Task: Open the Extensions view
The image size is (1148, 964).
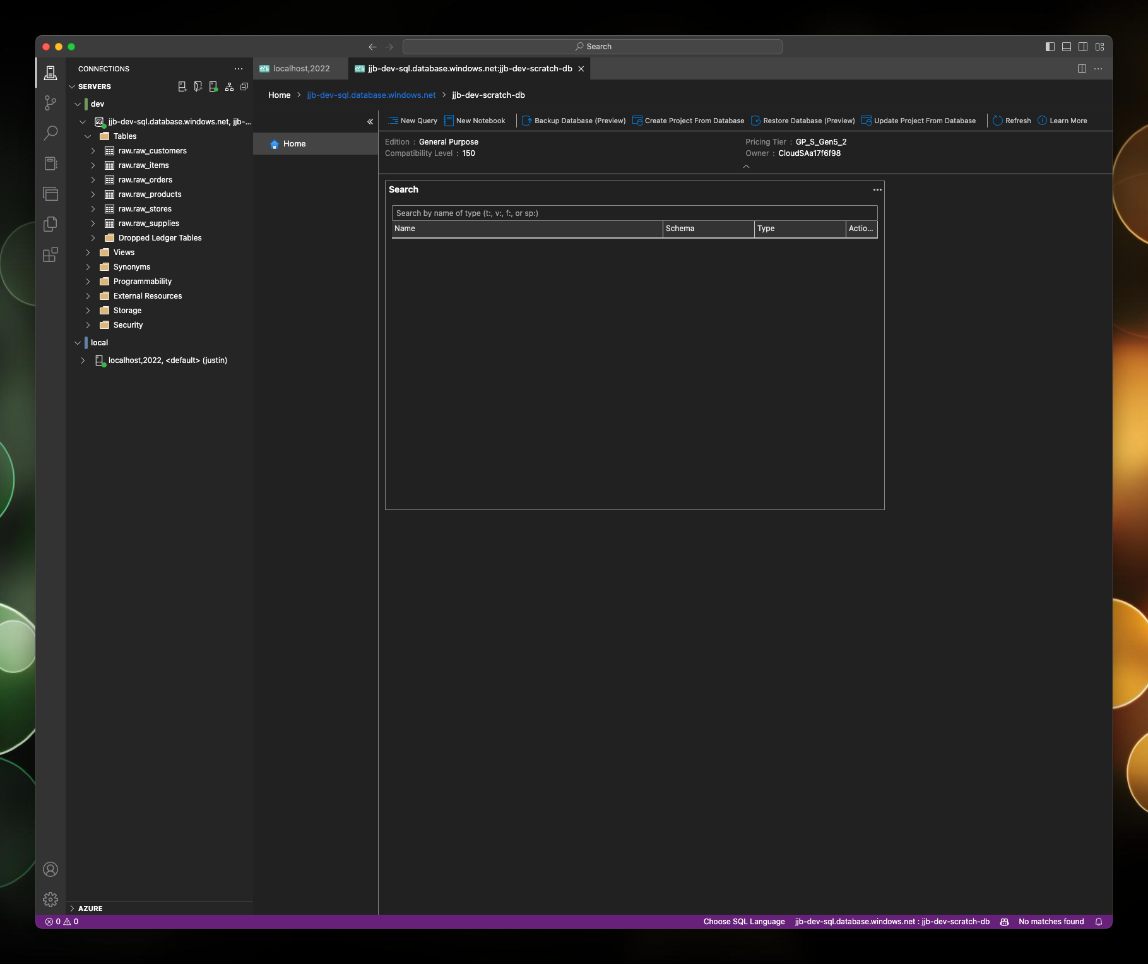Action: (50, 254)
